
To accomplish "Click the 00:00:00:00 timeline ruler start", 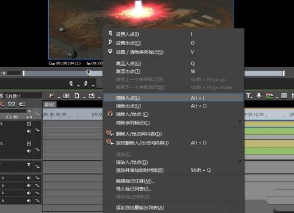I will 55,114.
